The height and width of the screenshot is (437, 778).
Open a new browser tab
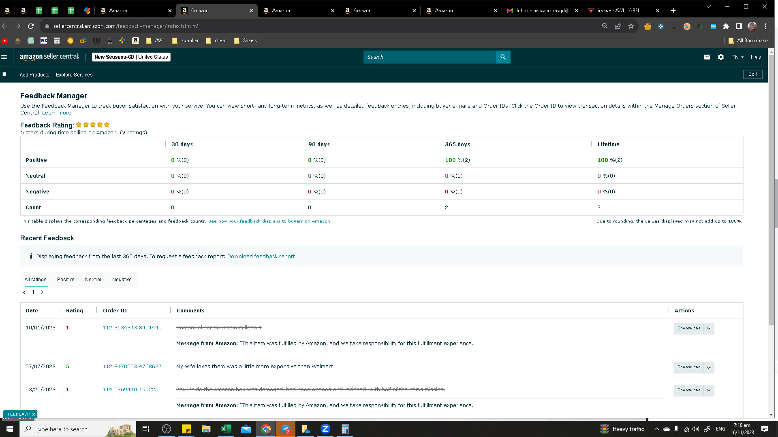(673, 11)
